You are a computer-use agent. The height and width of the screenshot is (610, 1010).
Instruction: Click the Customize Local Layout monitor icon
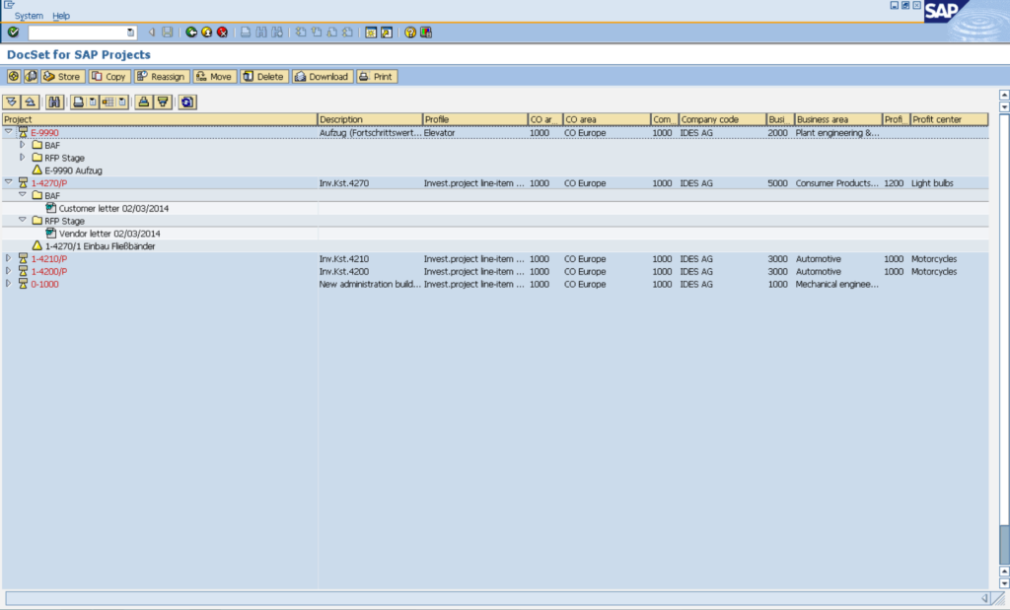point(425,33)
